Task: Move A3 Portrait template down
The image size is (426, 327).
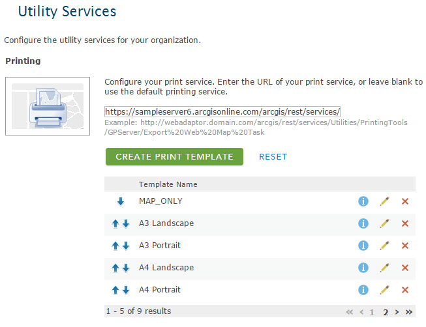Action: pyautogui.click(x=126, y=246)
